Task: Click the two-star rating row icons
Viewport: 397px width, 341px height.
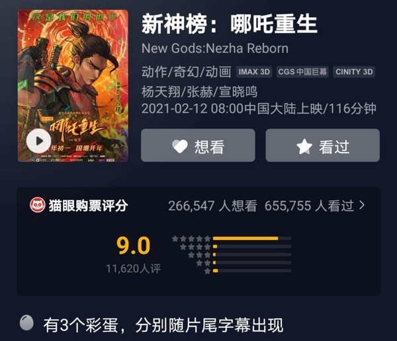Action: (203, 263)
